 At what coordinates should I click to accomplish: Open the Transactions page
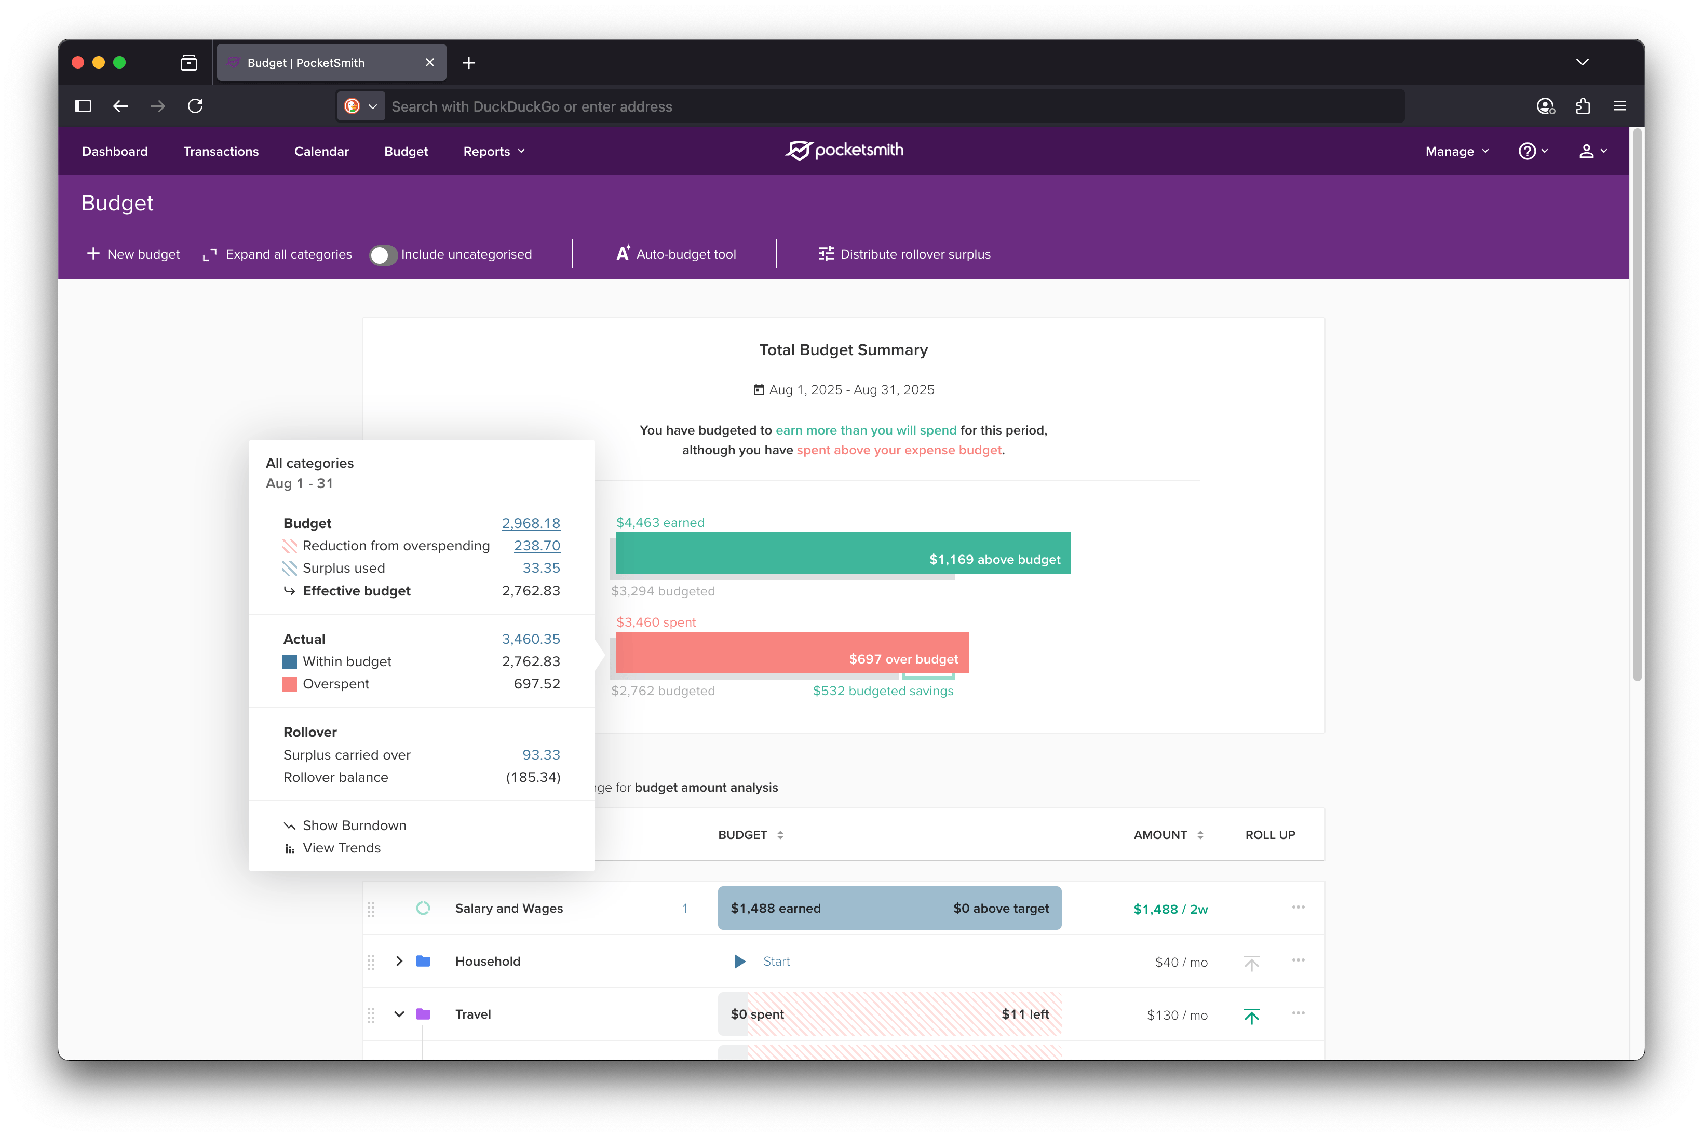(x=220, y=151)
